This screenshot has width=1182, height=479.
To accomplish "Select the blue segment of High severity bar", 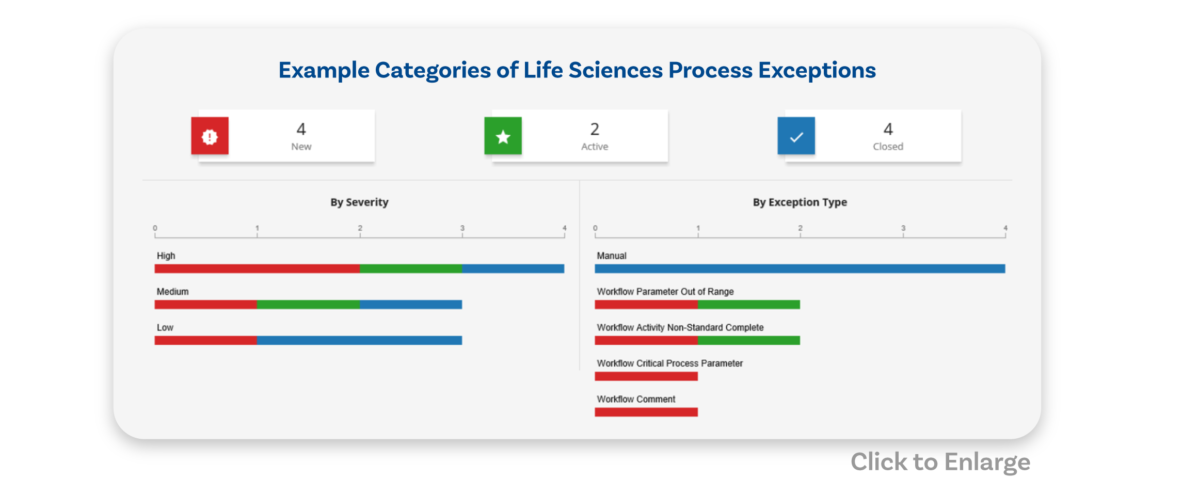I will point(513,269).
